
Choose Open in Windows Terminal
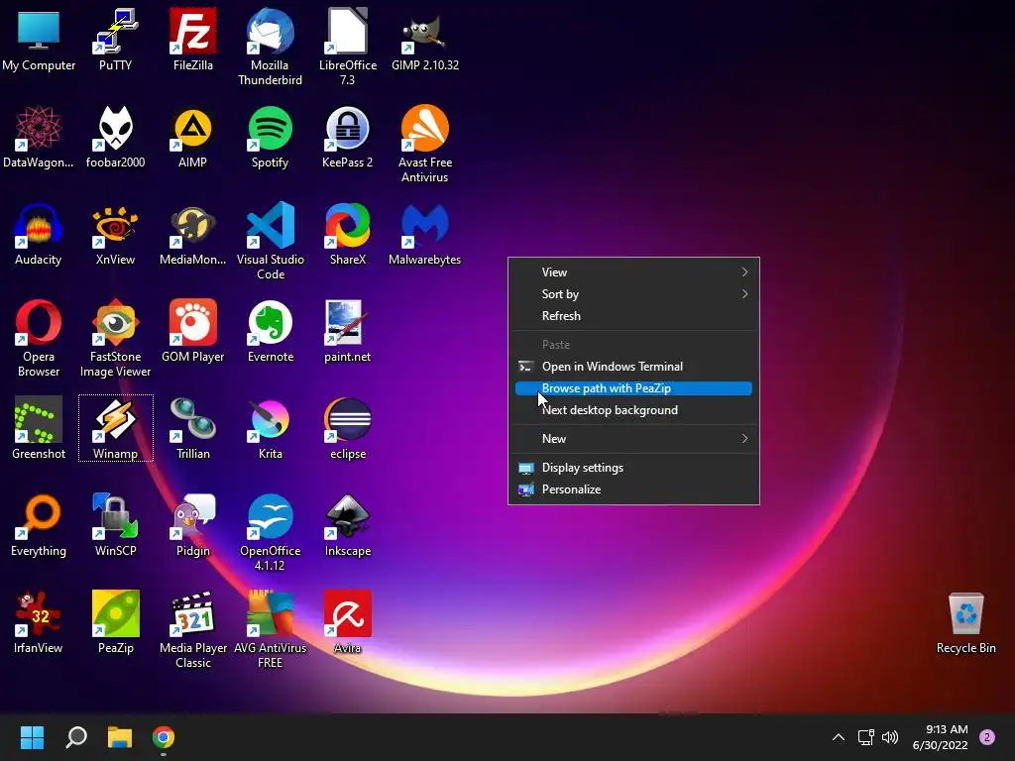pos(633,367)
